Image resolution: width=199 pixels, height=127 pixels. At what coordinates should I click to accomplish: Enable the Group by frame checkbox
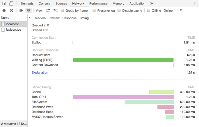coord(62,11)
